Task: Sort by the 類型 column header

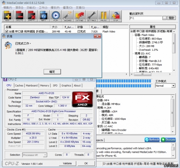Action: [x=115, y=27]
